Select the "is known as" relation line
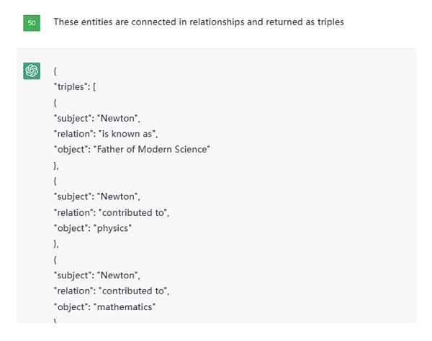The width and height of the screenshot is (432, 341). pos(106,134)
